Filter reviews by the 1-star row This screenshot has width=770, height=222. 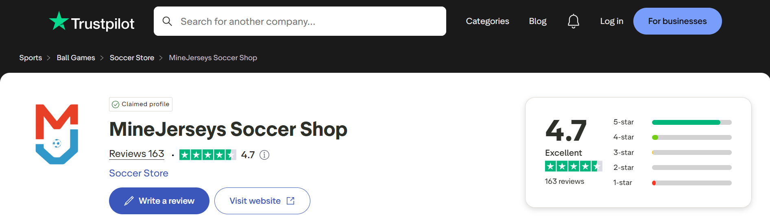click(x=672, y=183)
